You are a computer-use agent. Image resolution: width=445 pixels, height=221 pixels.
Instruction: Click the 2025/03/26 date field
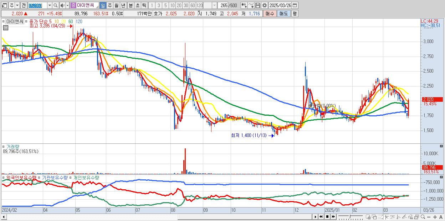(280, 5)
